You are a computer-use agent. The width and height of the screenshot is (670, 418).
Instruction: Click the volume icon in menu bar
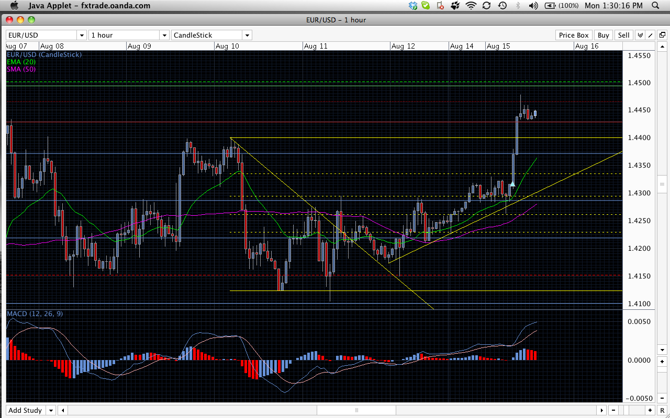point(533,6)
